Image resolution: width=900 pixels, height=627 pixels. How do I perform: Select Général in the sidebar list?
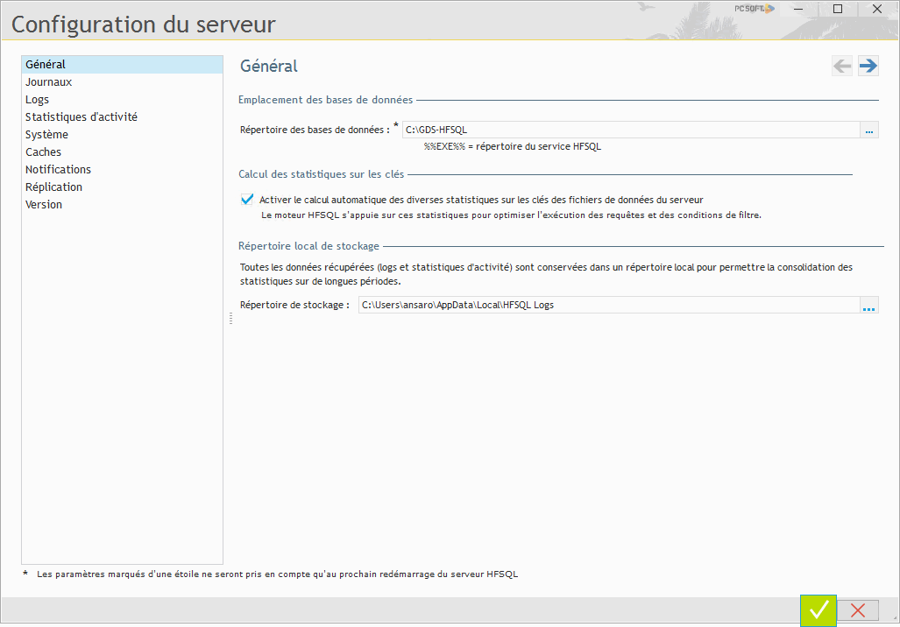(46, 65)
